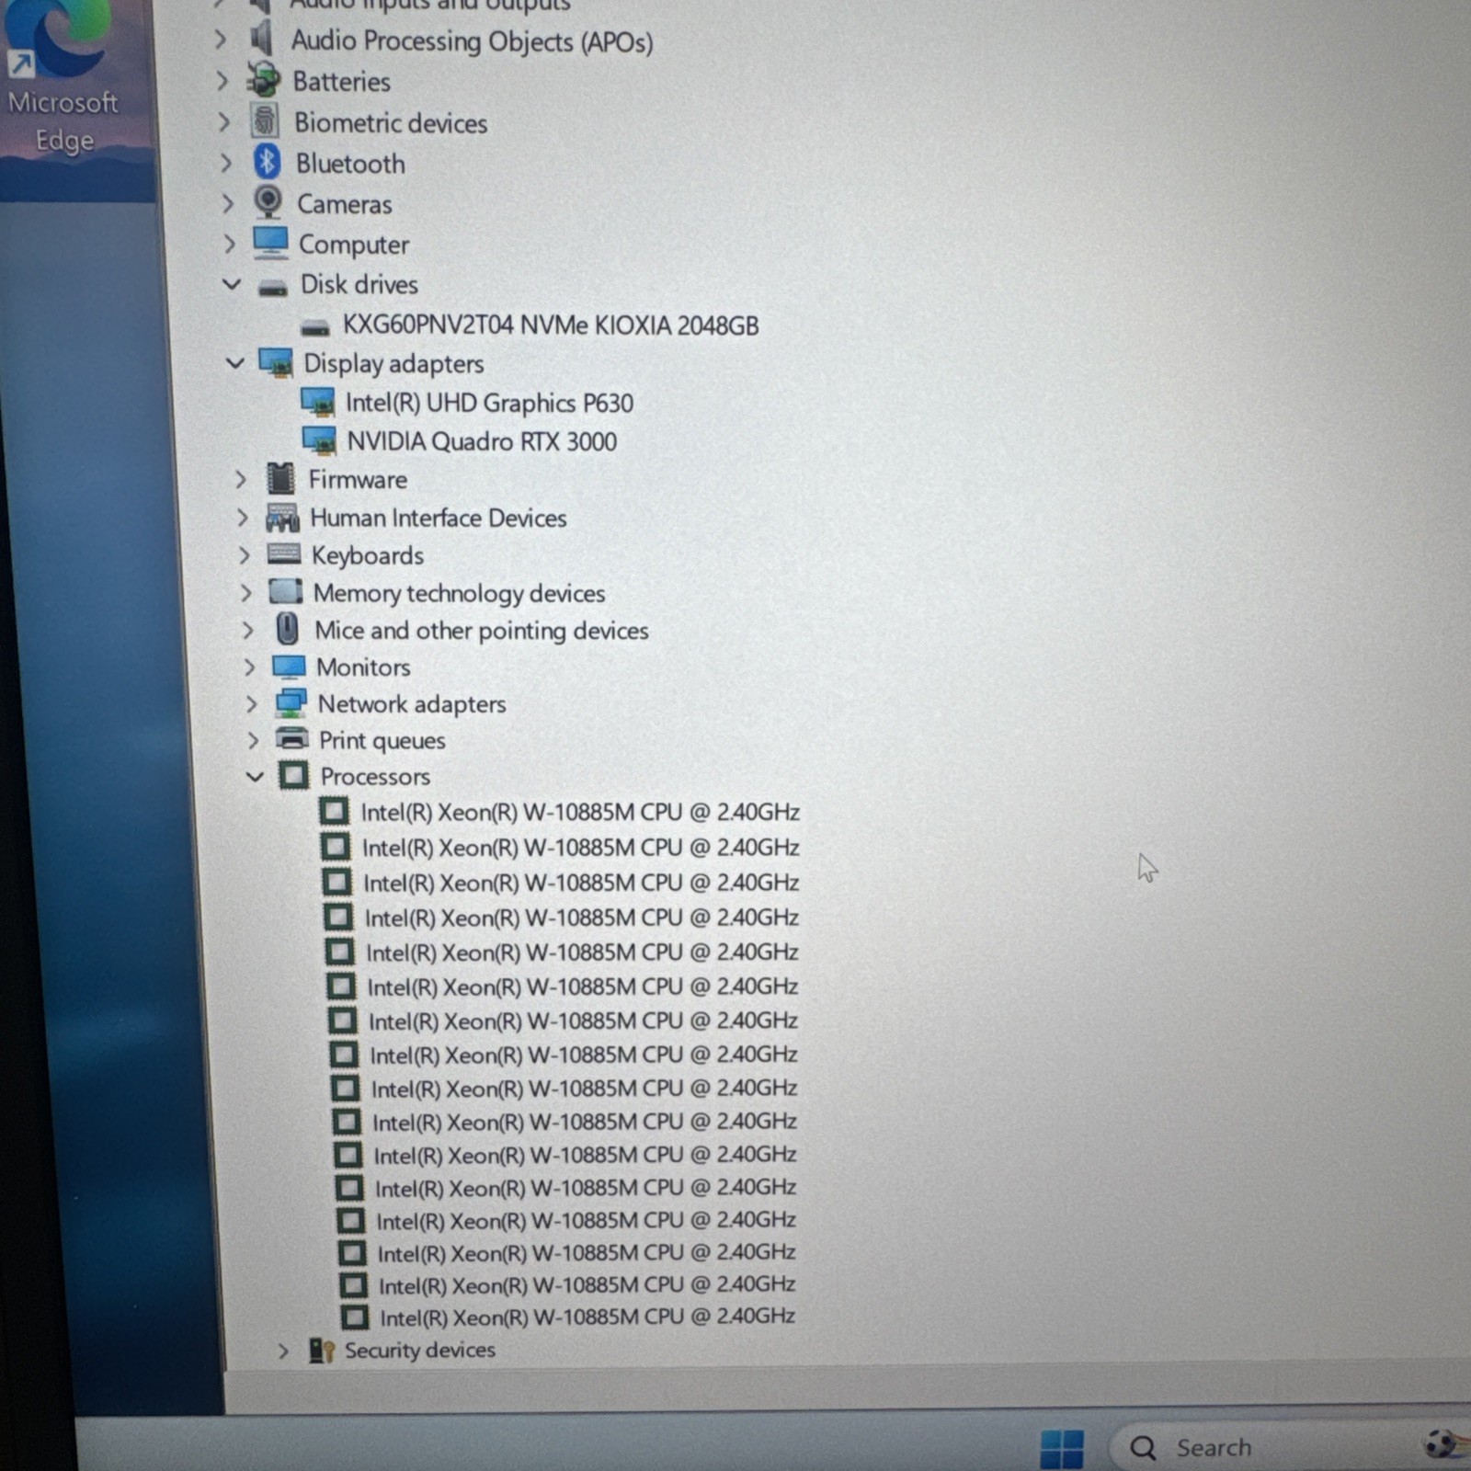Expand the Monitors node
Viewport: 1471px width, 1471px height.
point(249,667)
